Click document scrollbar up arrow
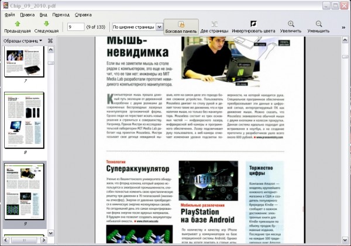Image resolution: width=351 pixels, height=246 pixels. tap(345, 40)
